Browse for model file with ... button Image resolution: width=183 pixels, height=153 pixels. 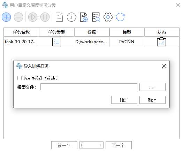tap(152, 87)
